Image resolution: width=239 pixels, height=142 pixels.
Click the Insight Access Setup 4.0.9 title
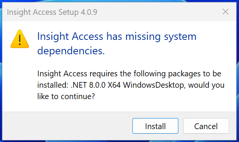pos(52,12)
